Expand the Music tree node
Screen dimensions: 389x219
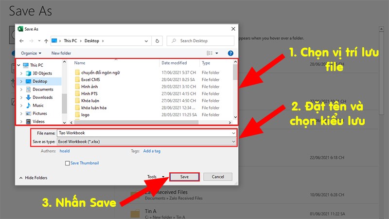point(21,105)
